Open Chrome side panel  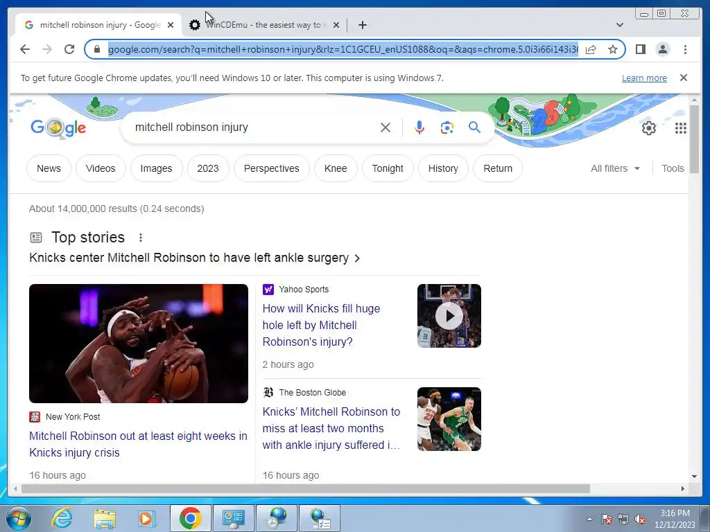(640, 49)
